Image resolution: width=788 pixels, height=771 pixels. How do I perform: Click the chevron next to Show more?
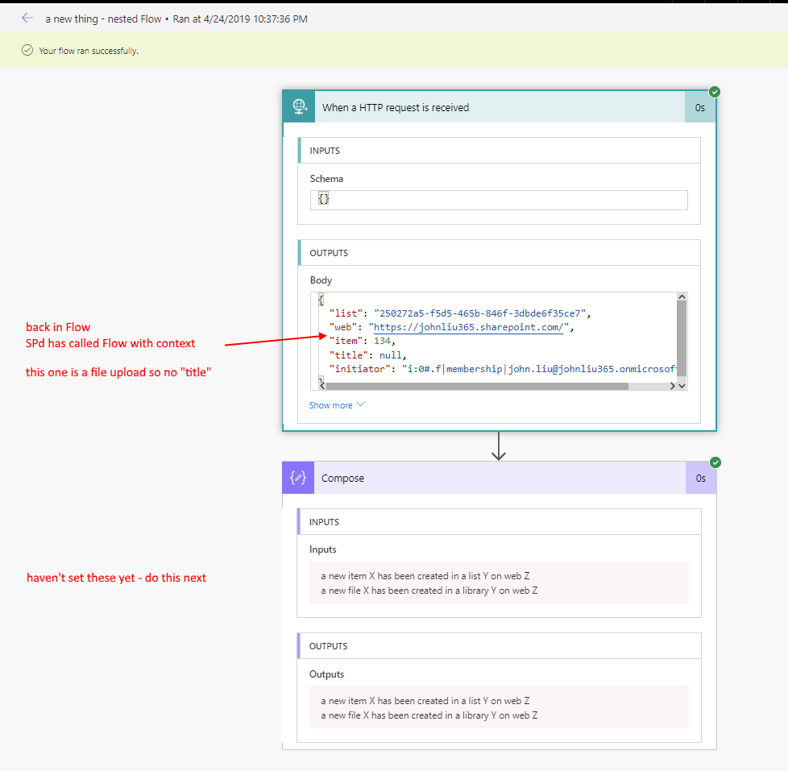pyautogui.click(x=360, y=404)
